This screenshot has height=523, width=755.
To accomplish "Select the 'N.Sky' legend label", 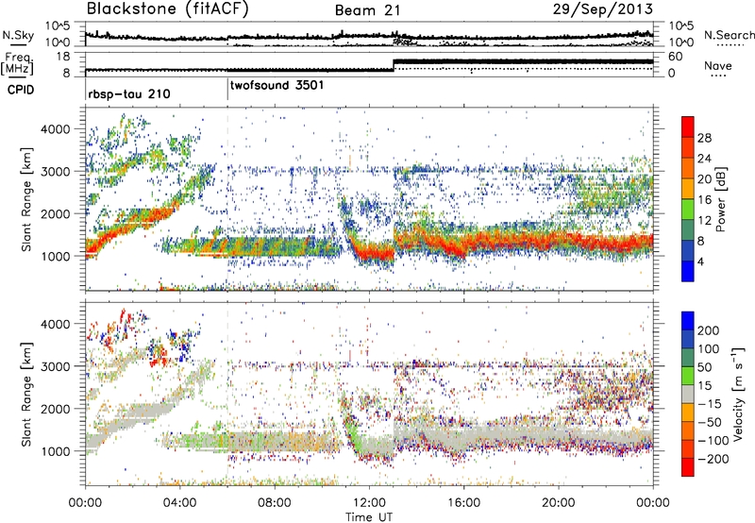I will [x=18, y=35].
